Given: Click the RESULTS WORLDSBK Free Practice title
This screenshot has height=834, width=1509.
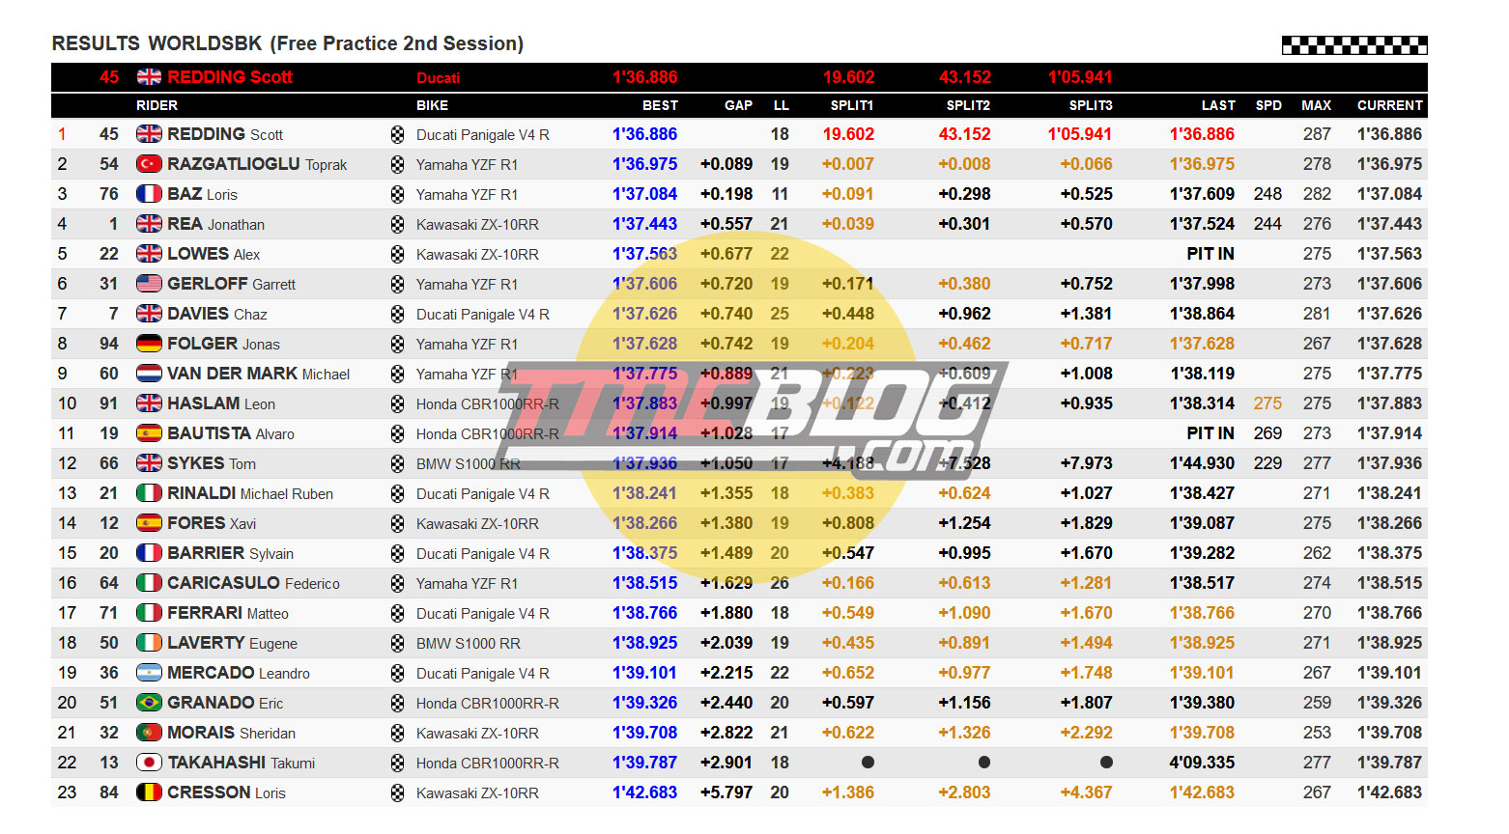Looking at the screenshot, I should tap(288, 43).
